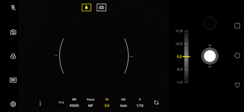Open the color filters icon
Viewport: 244px width, 112px height.
[13, 56]
